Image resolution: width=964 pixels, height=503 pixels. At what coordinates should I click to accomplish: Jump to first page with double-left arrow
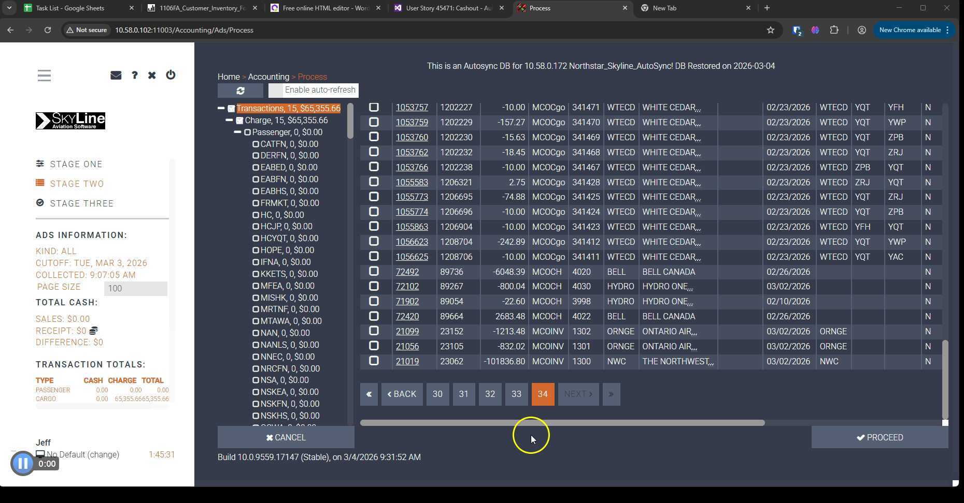(x=369, y=394)
